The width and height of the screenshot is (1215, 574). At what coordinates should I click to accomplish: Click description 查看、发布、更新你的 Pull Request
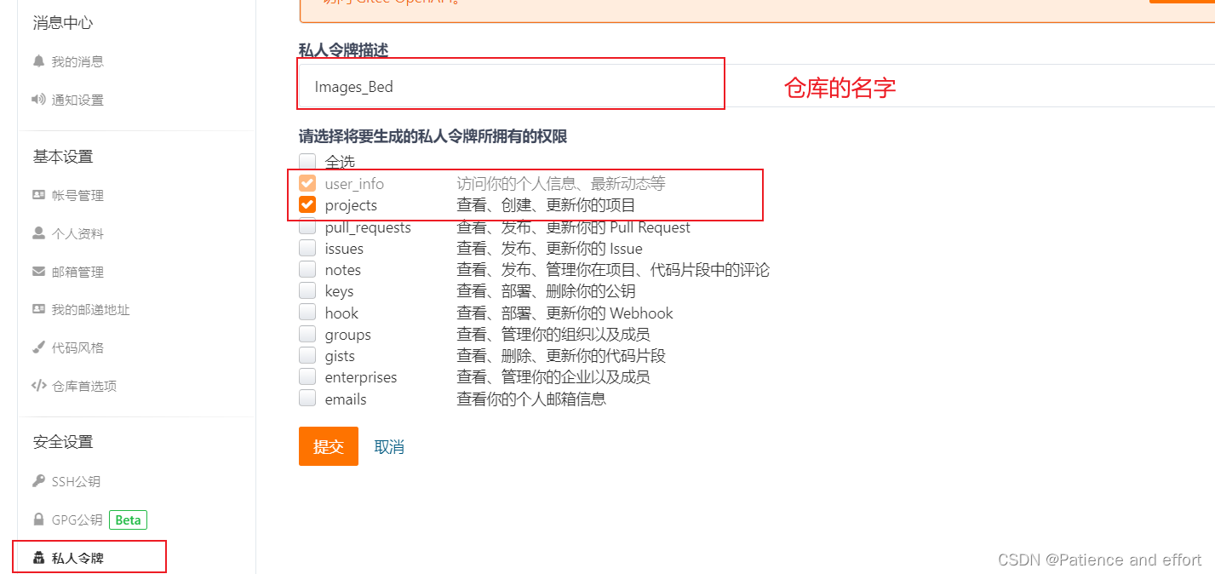[x=574, y=227]
